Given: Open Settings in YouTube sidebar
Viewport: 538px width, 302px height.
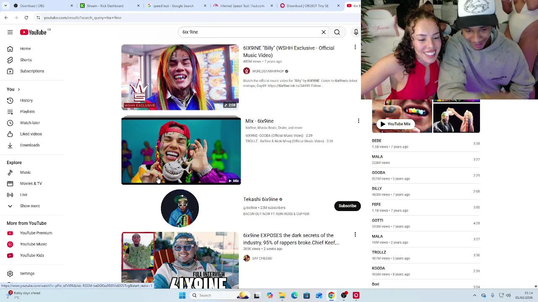Looking at the screenshot, I should tap(27, 273).
